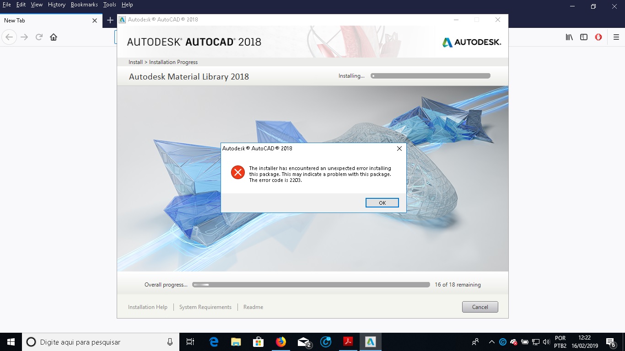Screen dimensions: 625x351
Task: Click the Autodesk logo in the installer header
Action: 472,42
